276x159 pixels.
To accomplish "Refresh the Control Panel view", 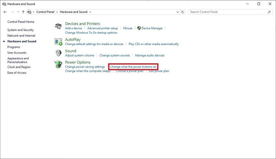I will click(x=183, y=12).
